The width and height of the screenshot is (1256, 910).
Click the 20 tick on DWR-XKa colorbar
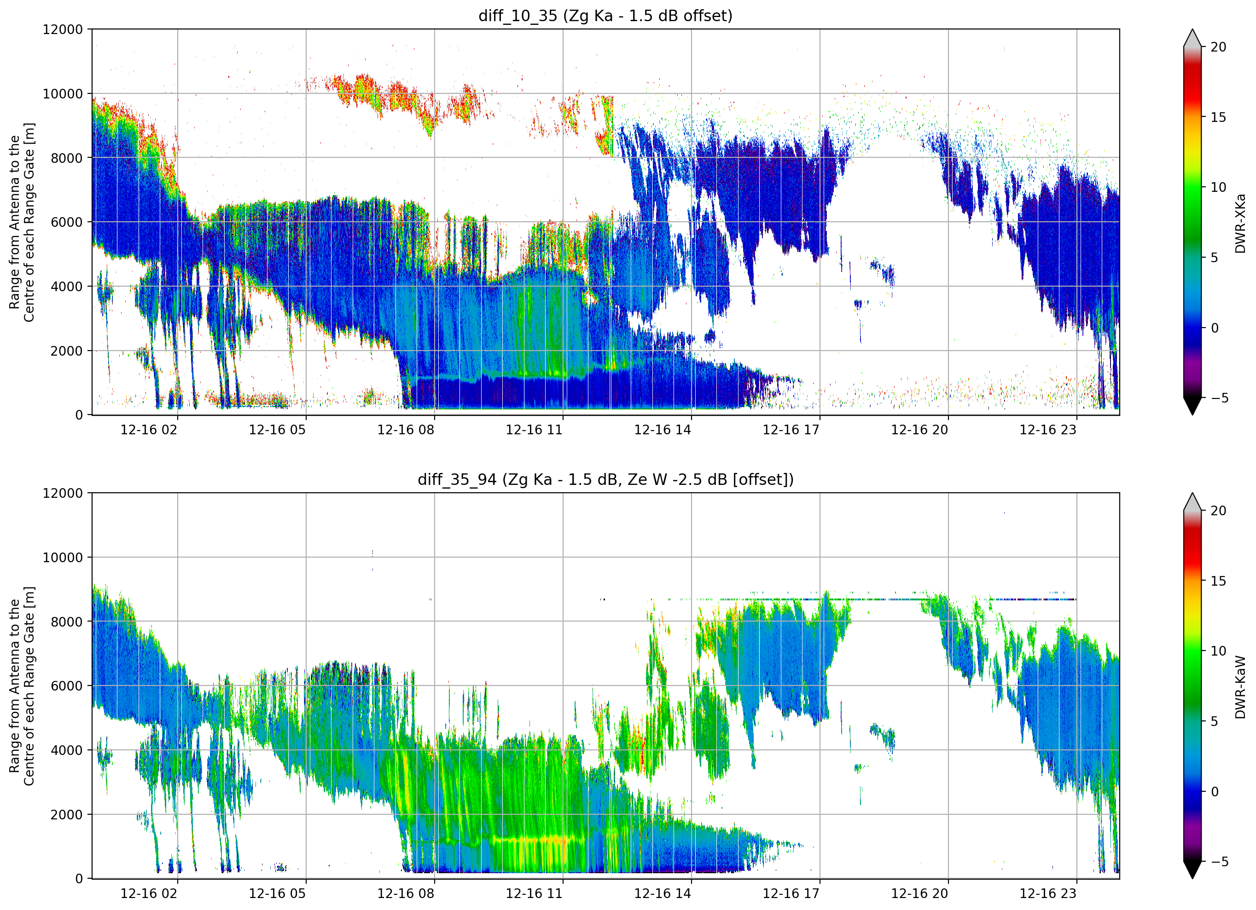[x=1218, y=47]
